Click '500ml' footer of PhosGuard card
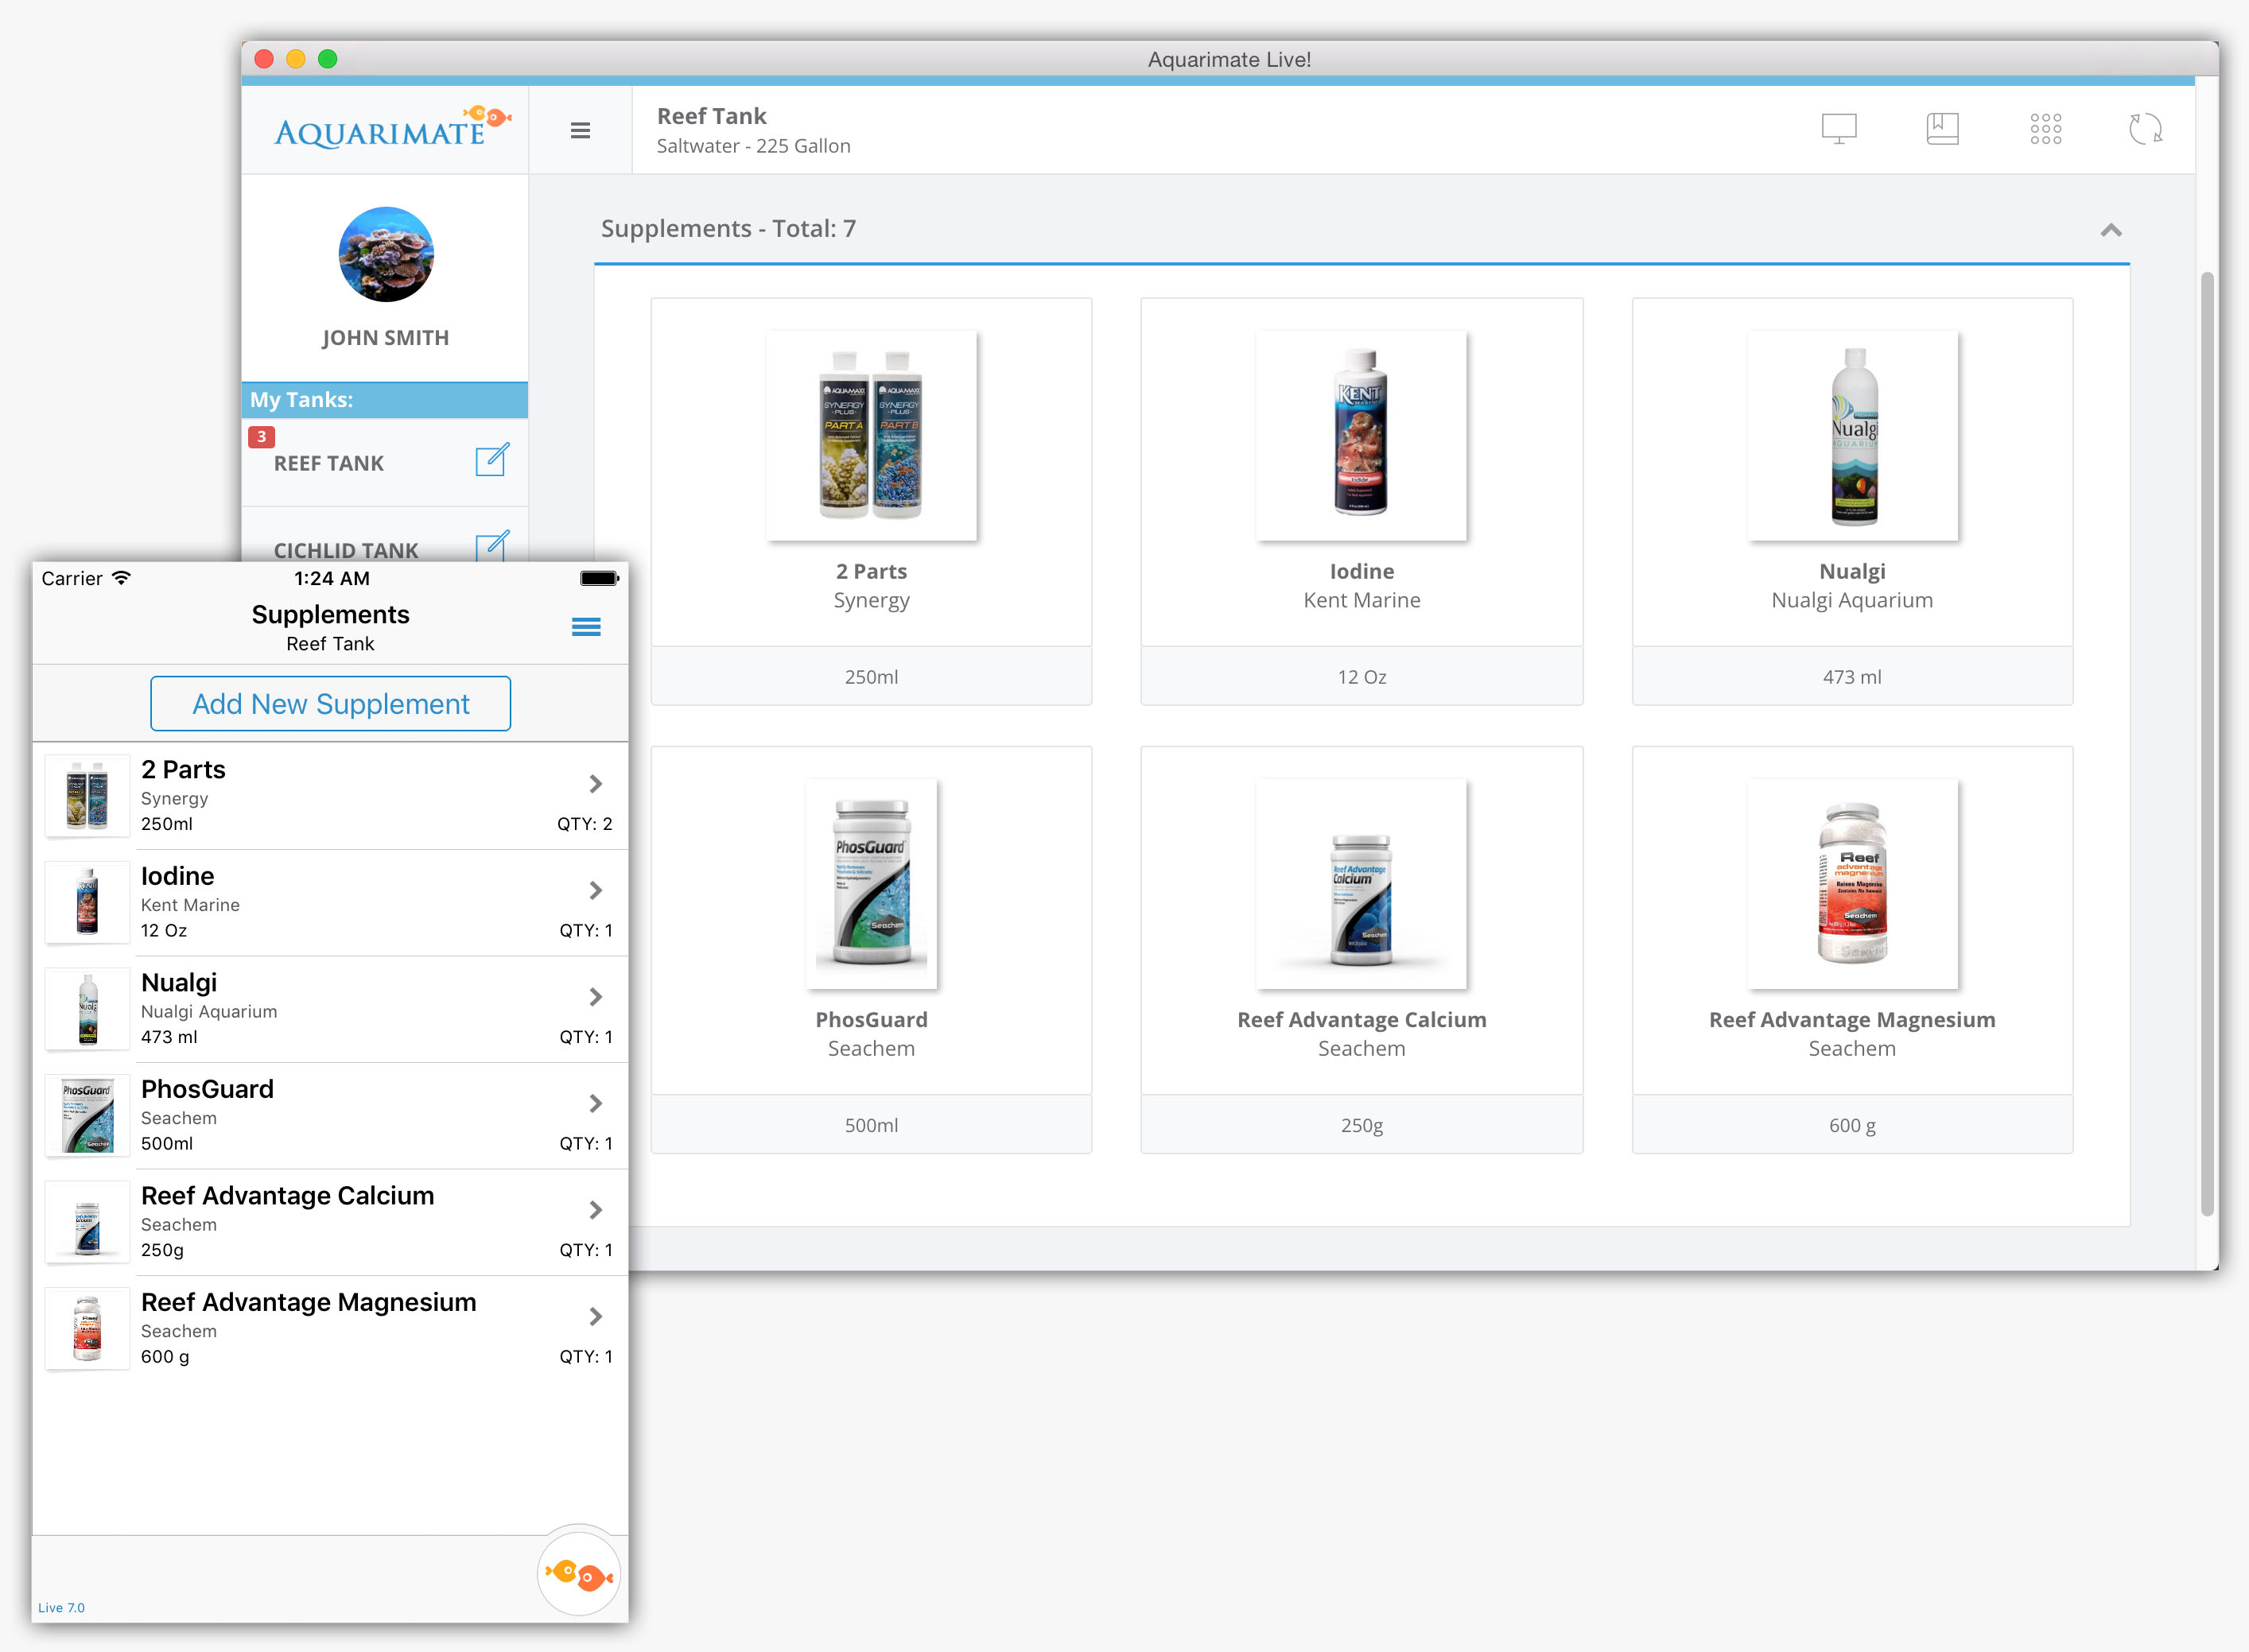Screen dimensions: 2249x1652 [872, 1125]
